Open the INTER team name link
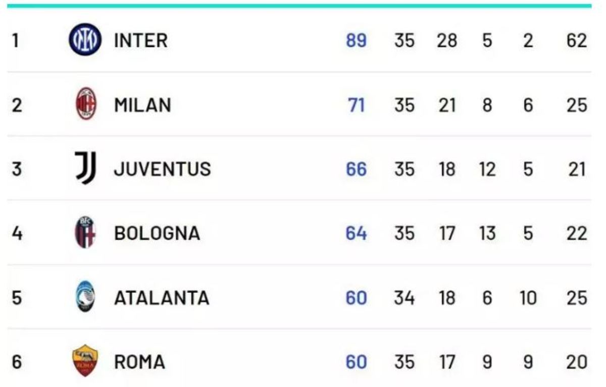This screenshot has width=606, height=387. tap(140, 40)
